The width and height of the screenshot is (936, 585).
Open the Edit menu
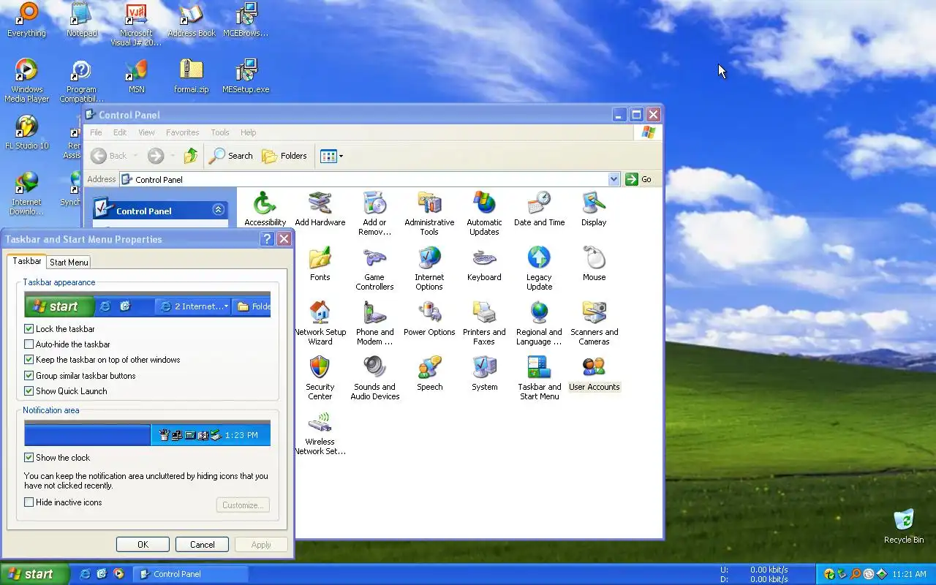[x=120, y=132]
